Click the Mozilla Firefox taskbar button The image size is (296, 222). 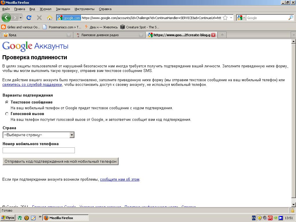(66, 218)
